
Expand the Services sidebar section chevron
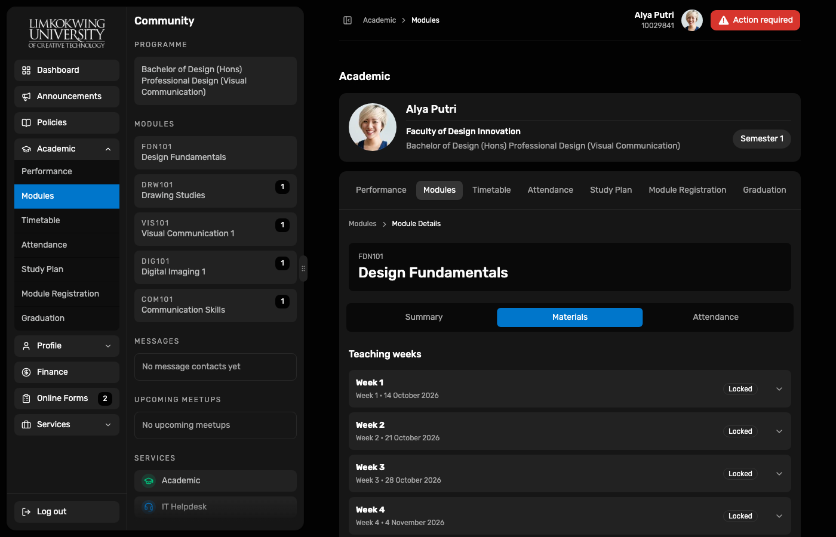click(x=108, y=425)
